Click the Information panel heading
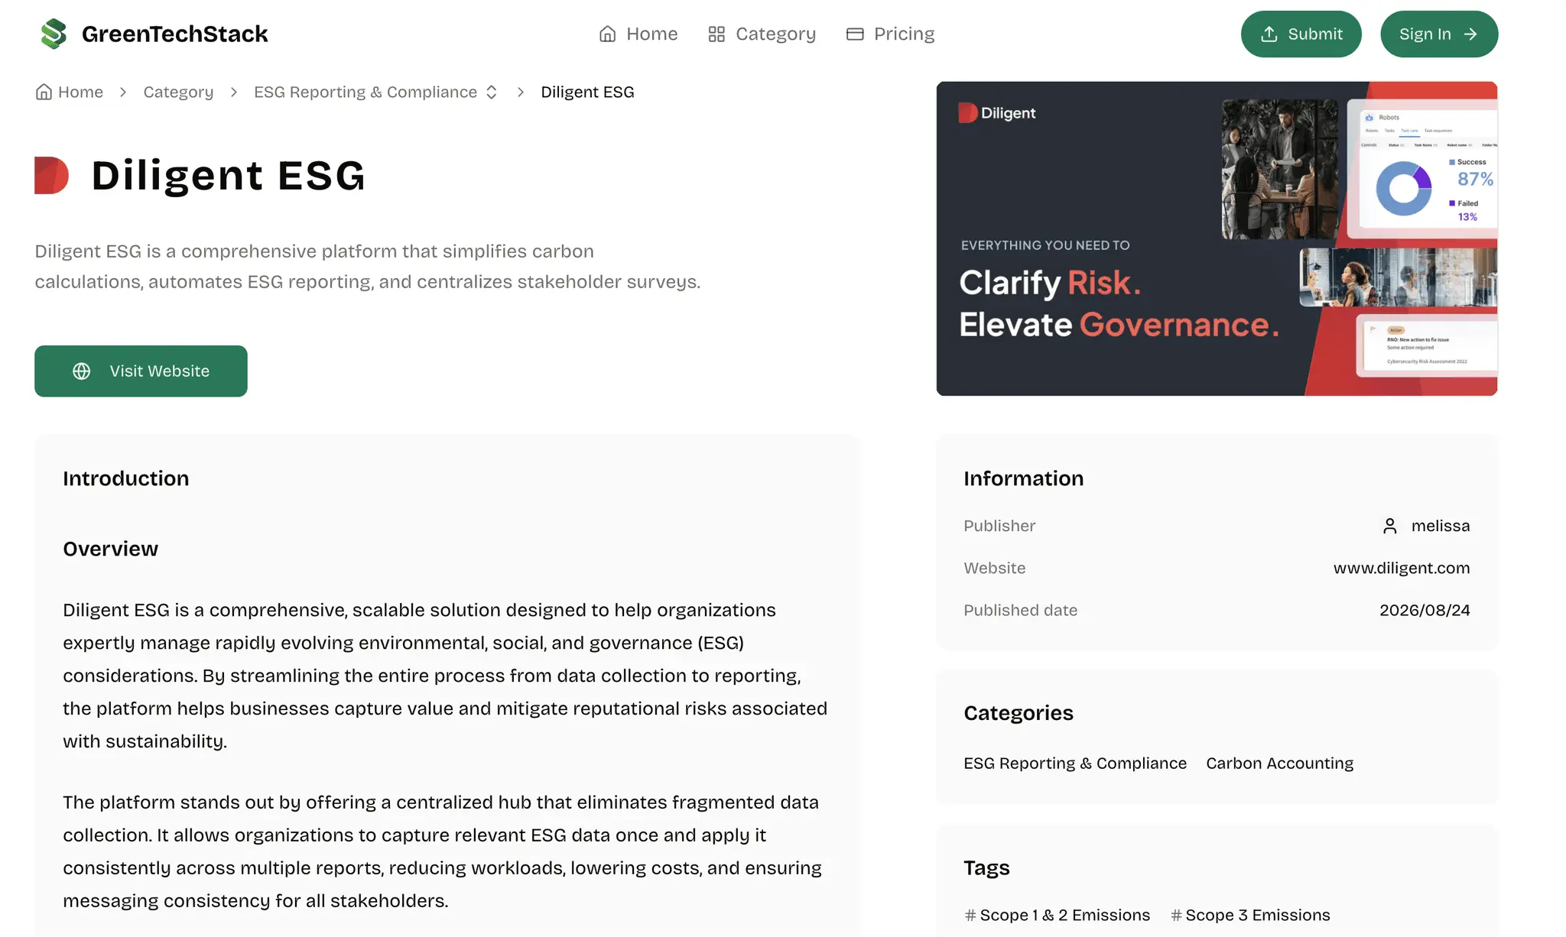 tap(1023, 478)
